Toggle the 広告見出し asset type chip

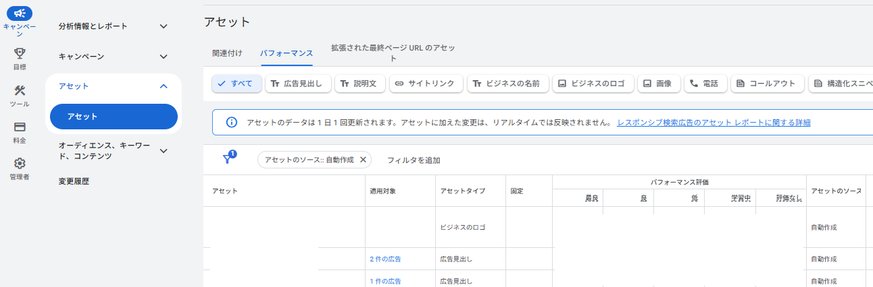[x=298, y=84]
